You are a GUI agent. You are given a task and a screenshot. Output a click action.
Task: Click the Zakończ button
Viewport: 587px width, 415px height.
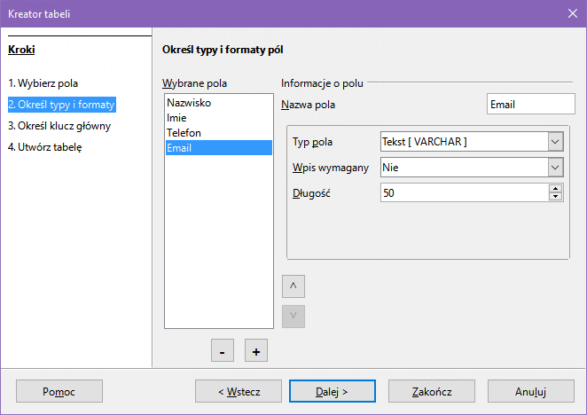click(432, 391)
